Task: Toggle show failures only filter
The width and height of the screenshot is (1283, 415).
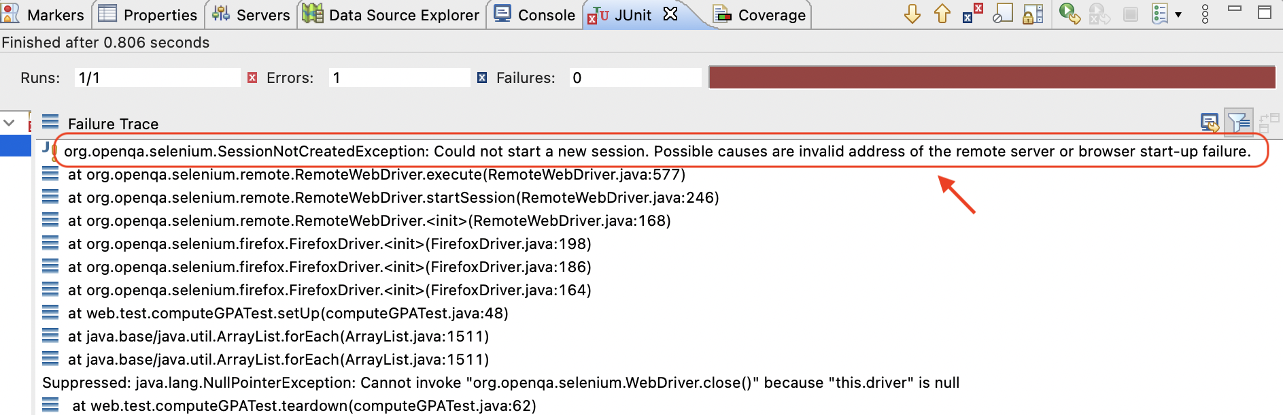Action: (972, 14)
